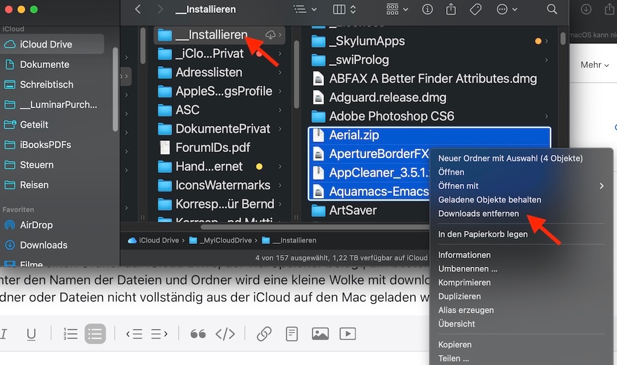Click the Tags toolbar icon
617x365 pixels.
tap(475, 9)
